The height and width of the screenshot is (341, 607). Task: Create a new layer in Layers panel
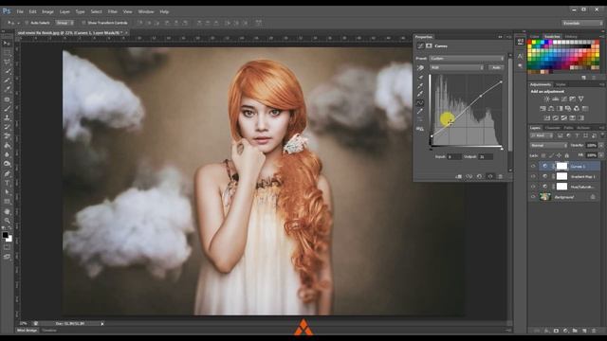[584, 331]
